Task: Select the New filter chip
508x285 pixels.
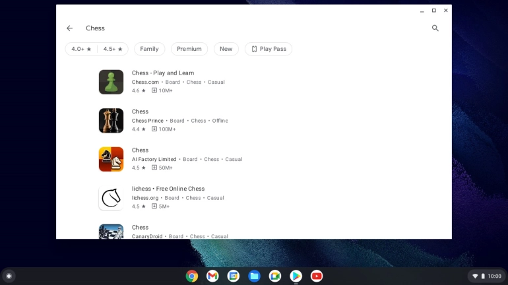Action: point(226,49)
